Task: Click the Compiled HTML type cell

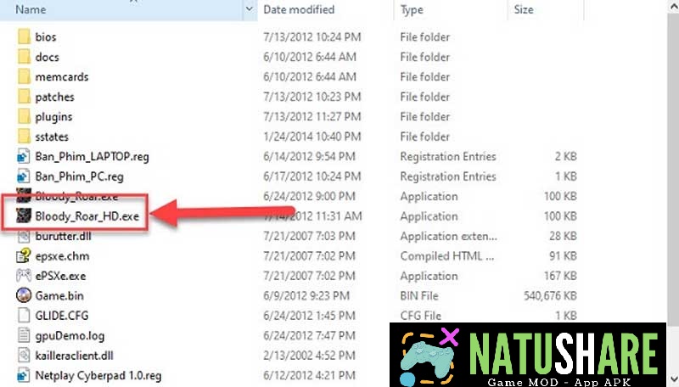Action: [447, 255]
